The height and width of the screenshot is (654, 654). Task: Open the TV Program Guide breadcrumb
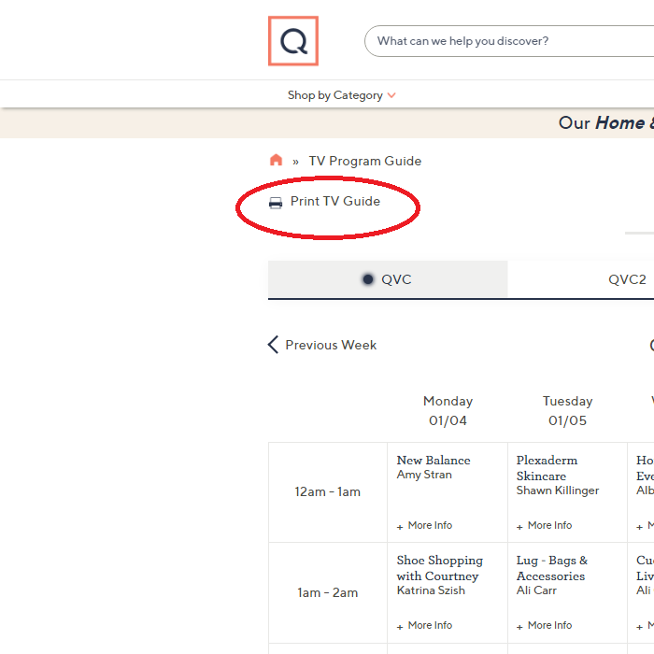click(x=364, y=161)
